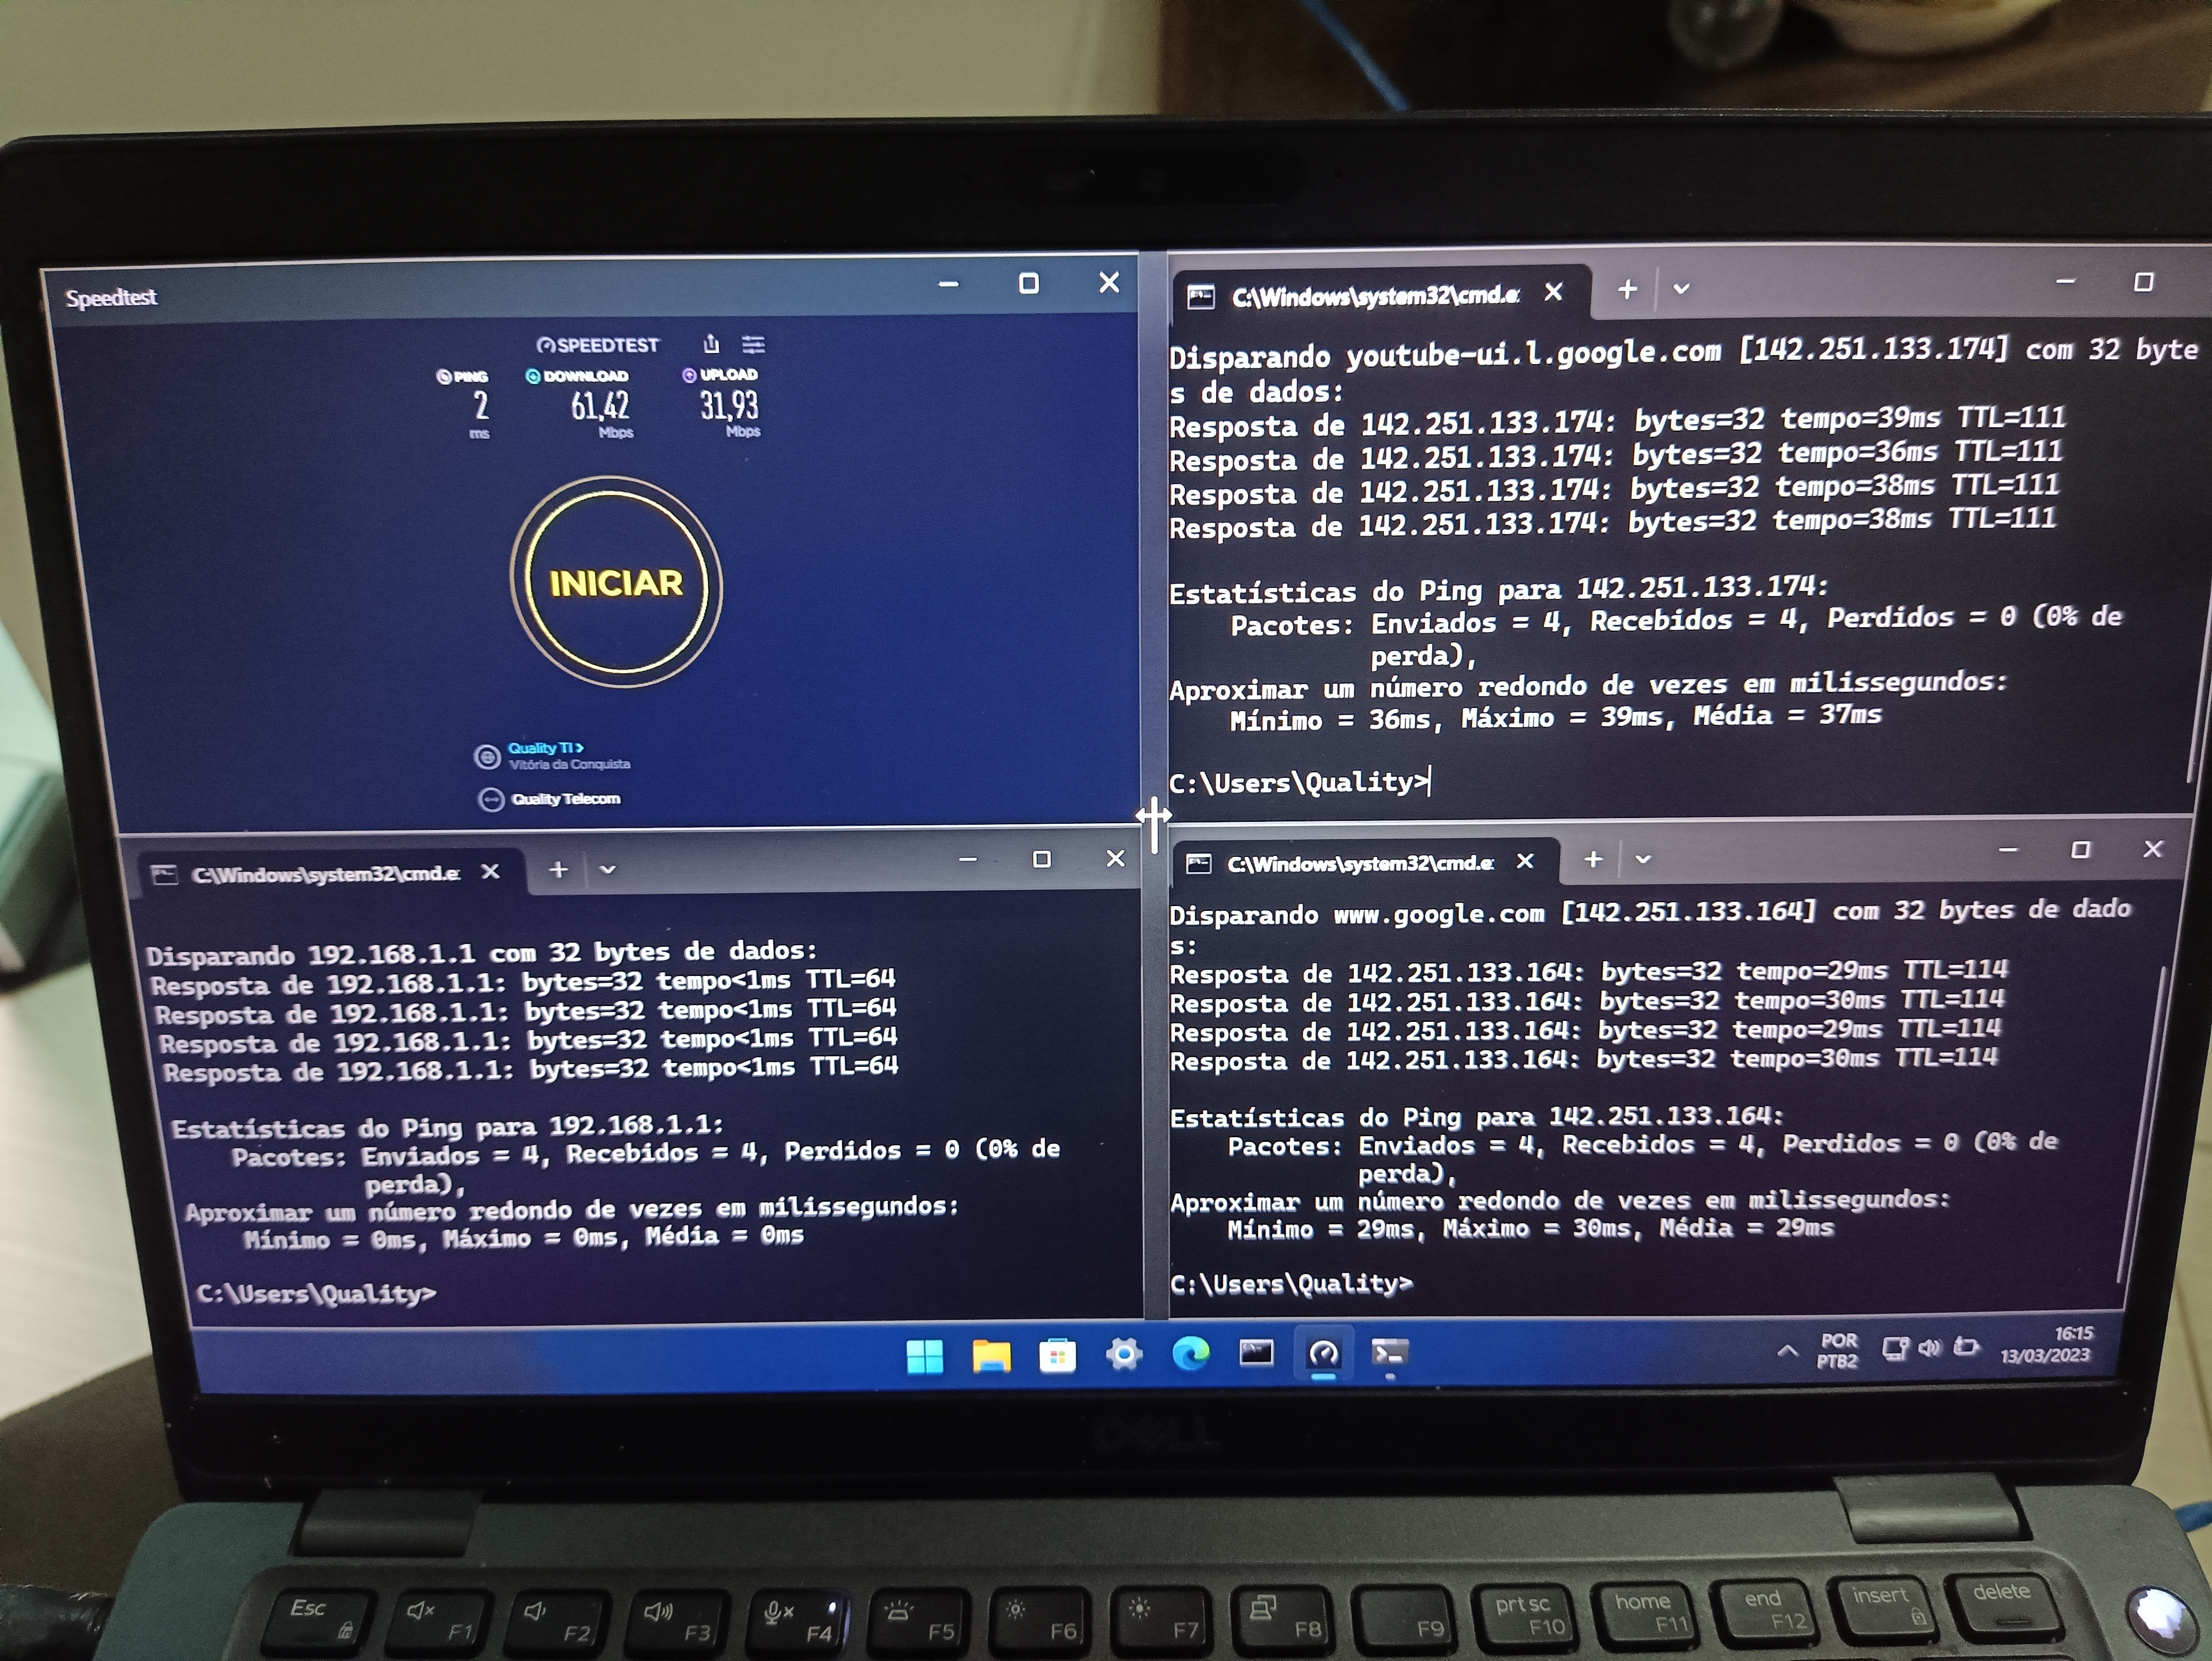
Task: Click the Quality Telecom provider icon
Action: click(x=490, y=800)
